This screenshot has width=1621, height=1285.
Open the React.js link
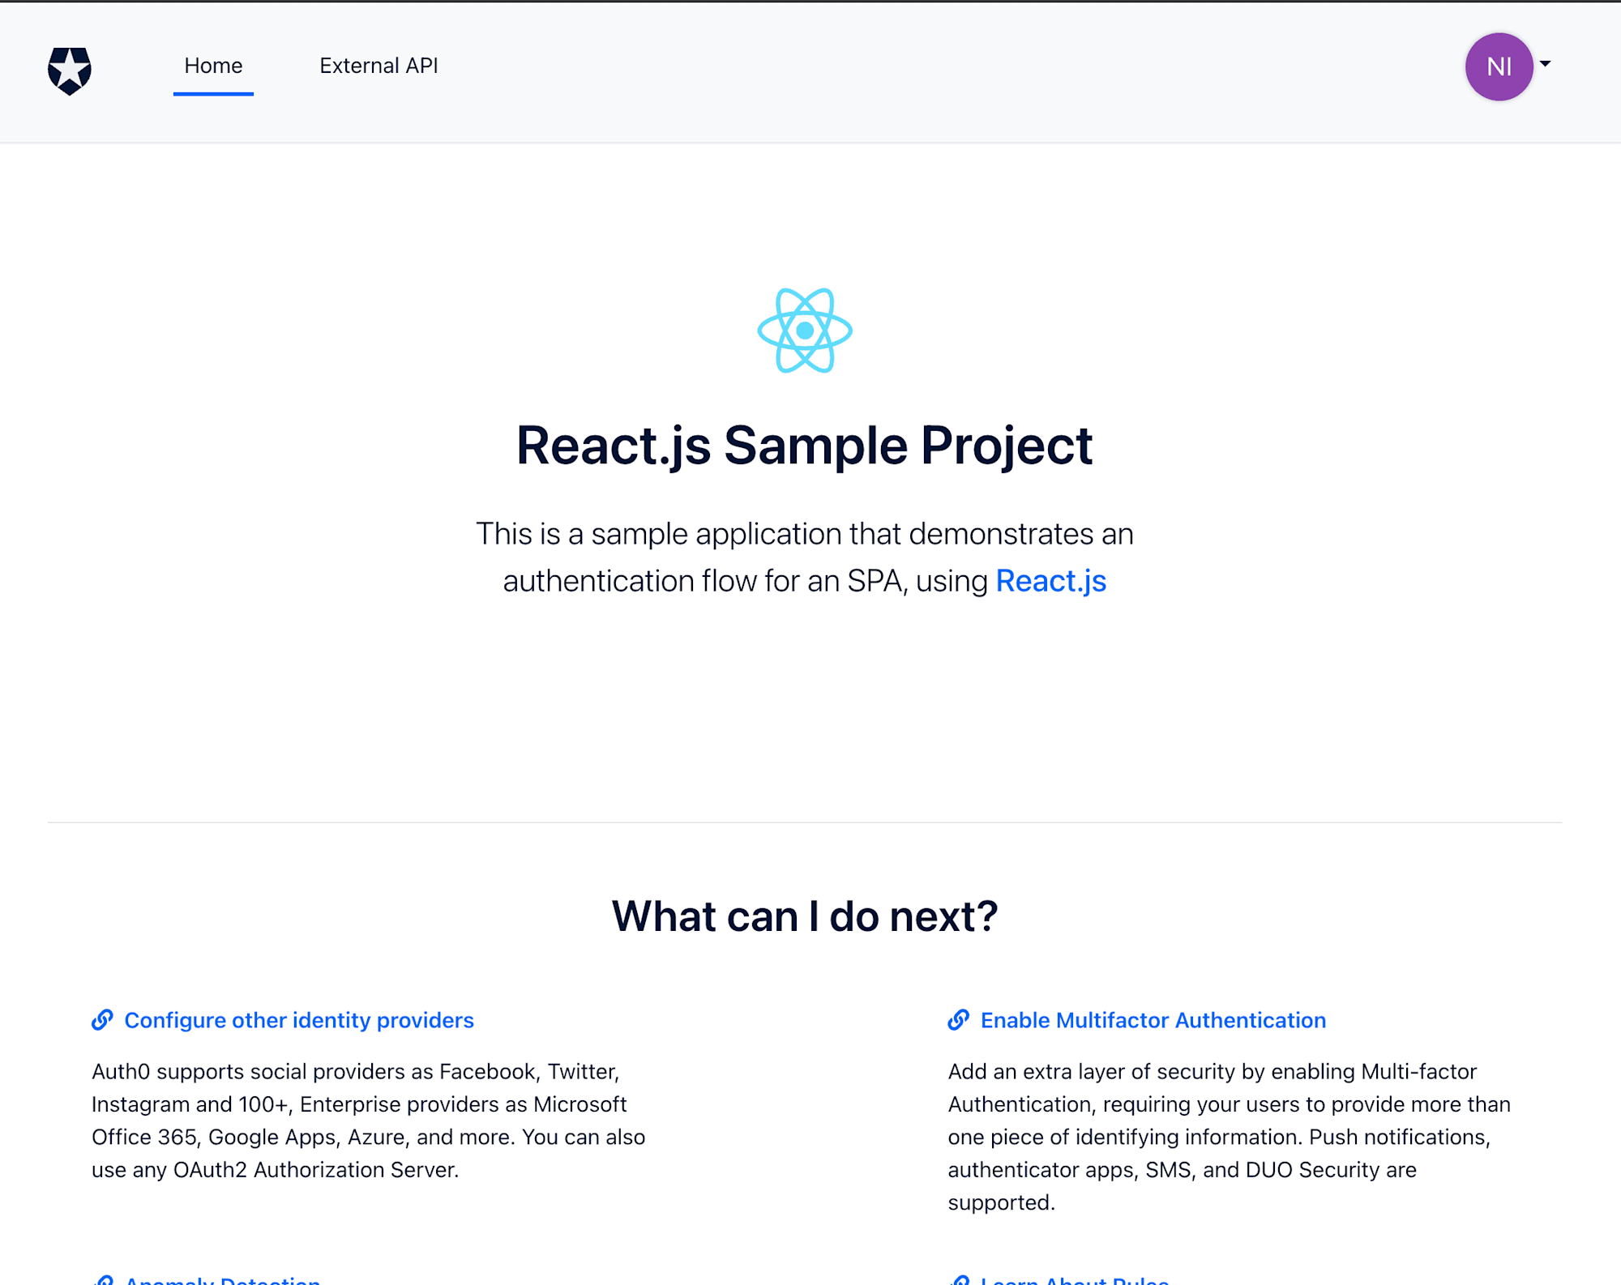[1050, 581]
